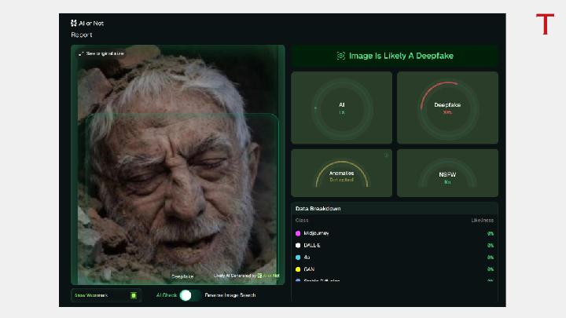Screen dimensions: 566x318
Task: Click the info icon on the Anomalies card
Action: click(386, 155)
